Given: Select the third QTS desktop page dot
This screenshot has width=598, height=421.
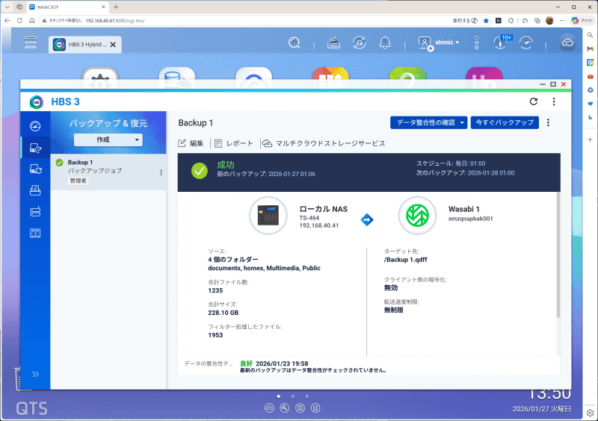Looking at the screenshot, I should pyautogui.click(x=306, y=396).
